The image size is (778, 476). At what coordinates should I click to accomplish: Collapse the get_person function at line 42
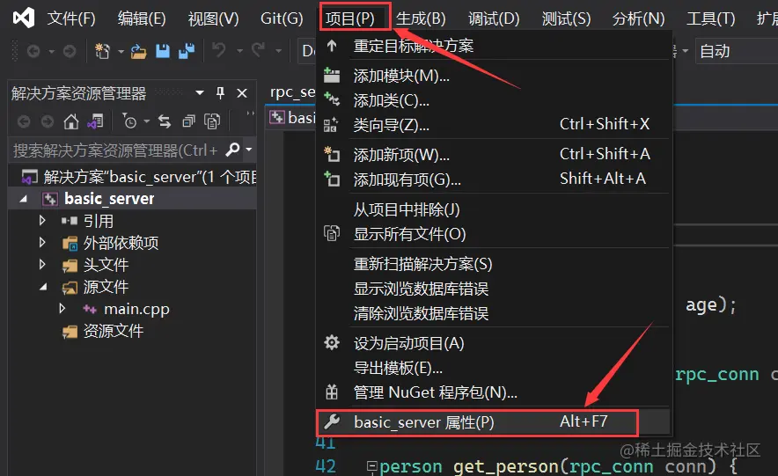[371, 466]
